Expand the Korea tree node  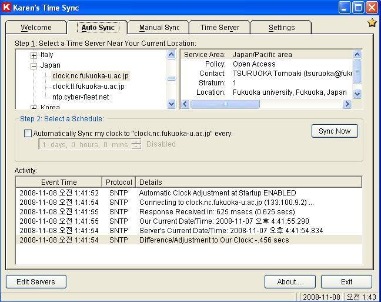[34, 107]
